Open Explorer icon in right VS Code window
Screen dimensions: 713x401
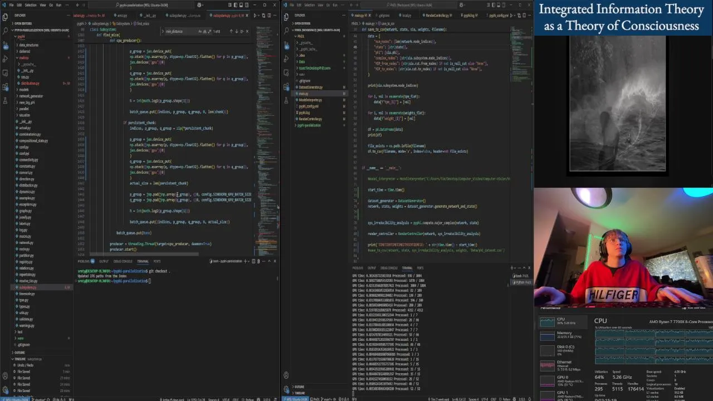click(286, 17)
